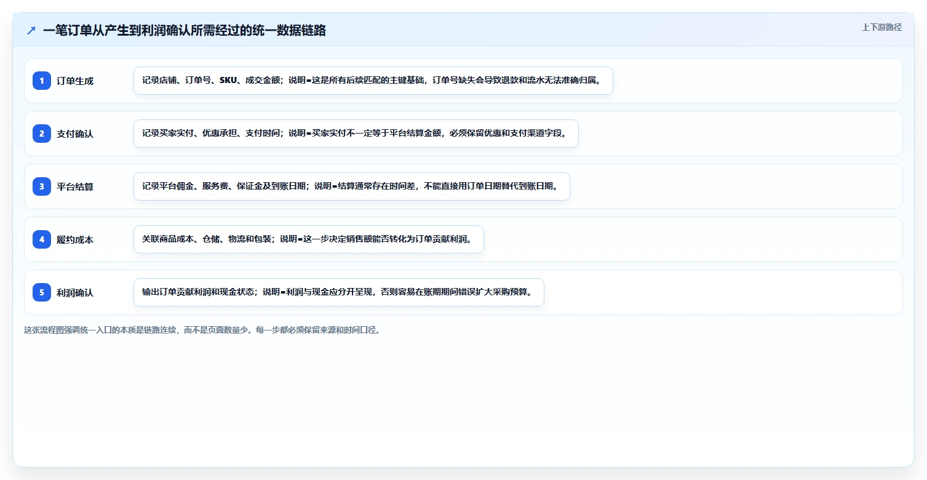Select the step 5 number badge
The width and height of the screenshot is (927, 480).
tap(42, 292)
